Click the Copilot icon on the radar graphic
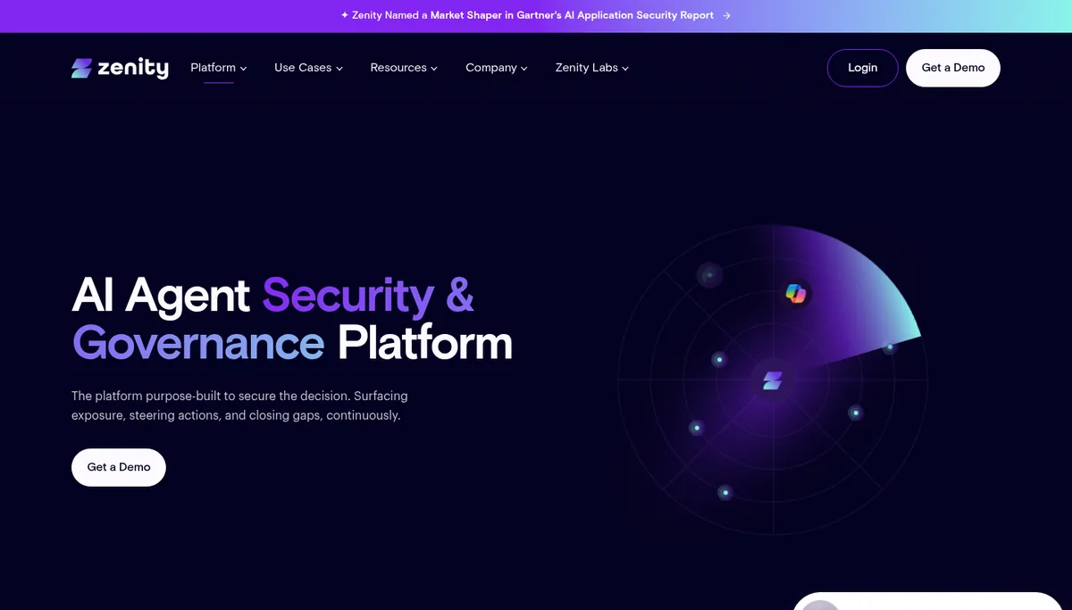This screenshot has height=610, width=1072. point(795,292)
